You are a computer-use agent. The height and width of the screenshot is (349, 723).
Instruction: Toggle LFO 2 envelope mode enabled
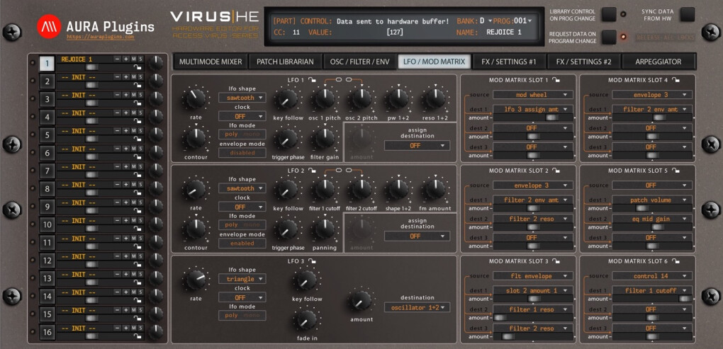[242, 243]
